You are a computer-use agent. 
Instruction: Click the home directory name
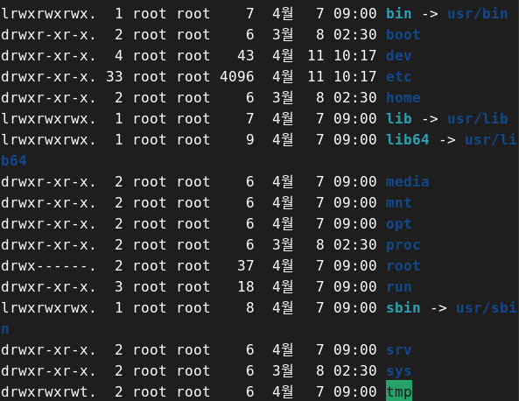[403, 98]
